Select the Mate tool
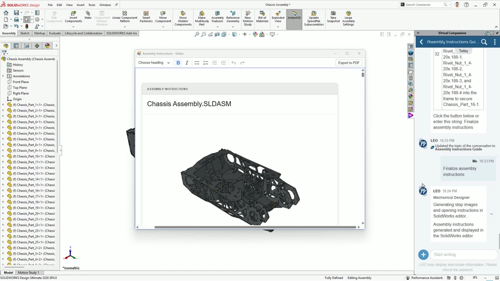Screen dimensions: 500x281 [x=87, y=15]
